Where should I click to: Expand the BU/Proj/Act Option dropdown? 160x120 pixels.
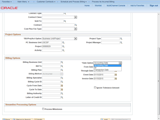(75, 39)
